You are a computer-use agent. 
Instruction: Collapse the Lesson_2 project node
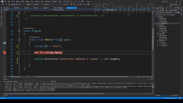[x=156, y=25]
